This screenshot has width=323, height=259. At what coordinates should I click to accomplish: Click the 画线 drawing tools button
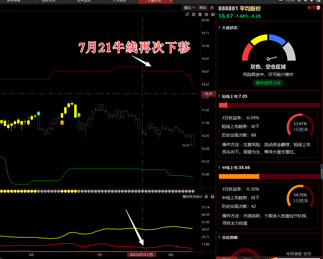pyautogui.click(x=203, y=8)
